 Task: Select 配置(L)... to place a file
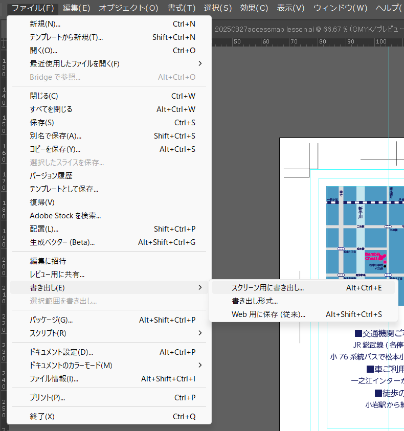point(44,229)
